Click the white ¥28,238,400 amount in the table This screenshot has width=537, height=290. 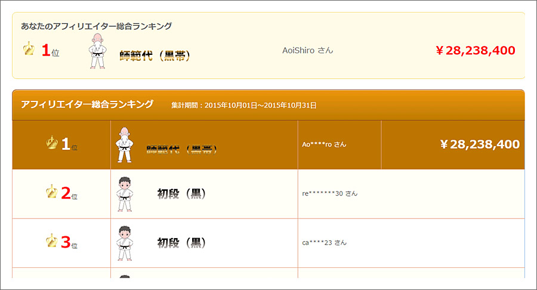(x=480, y=144)
